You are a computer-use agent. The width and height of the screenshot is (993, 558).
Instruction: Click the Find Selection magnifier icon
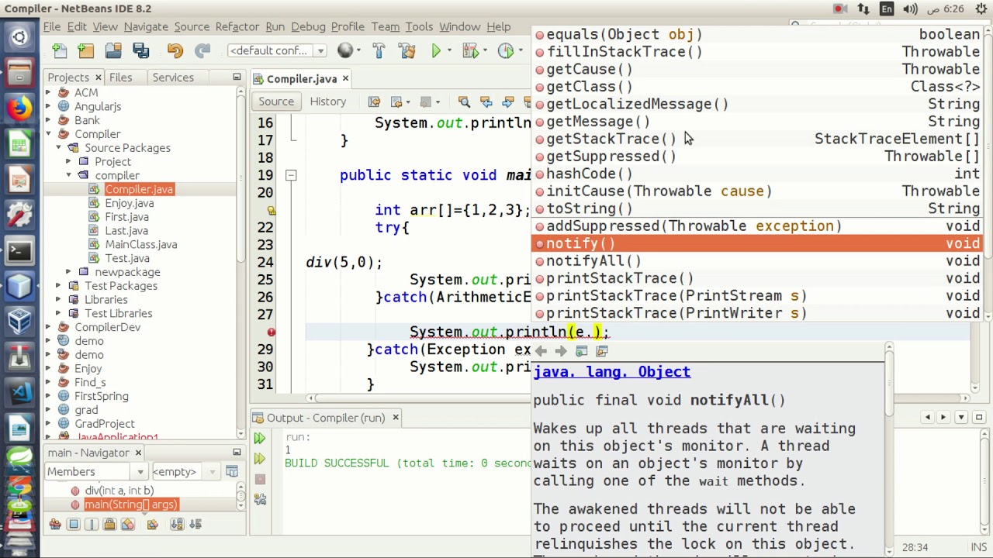pos(464,102)
